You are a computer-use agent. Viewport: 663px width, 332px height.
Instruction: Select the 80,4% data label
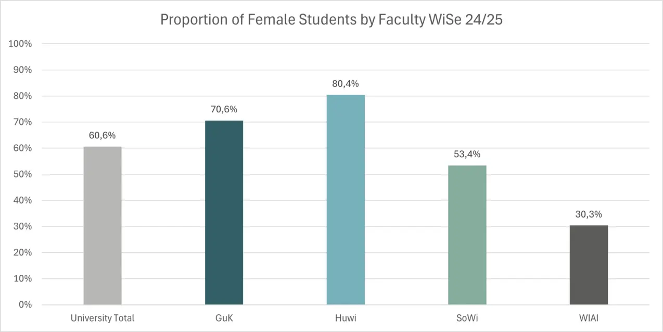346,84
